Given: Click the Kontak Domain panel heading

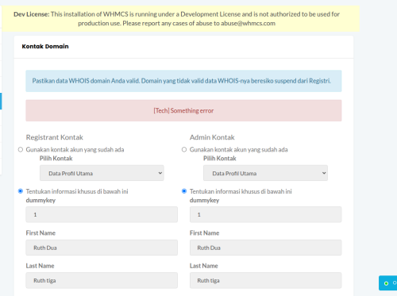Looking at the screenshot, I should click(x=45, y=46).
